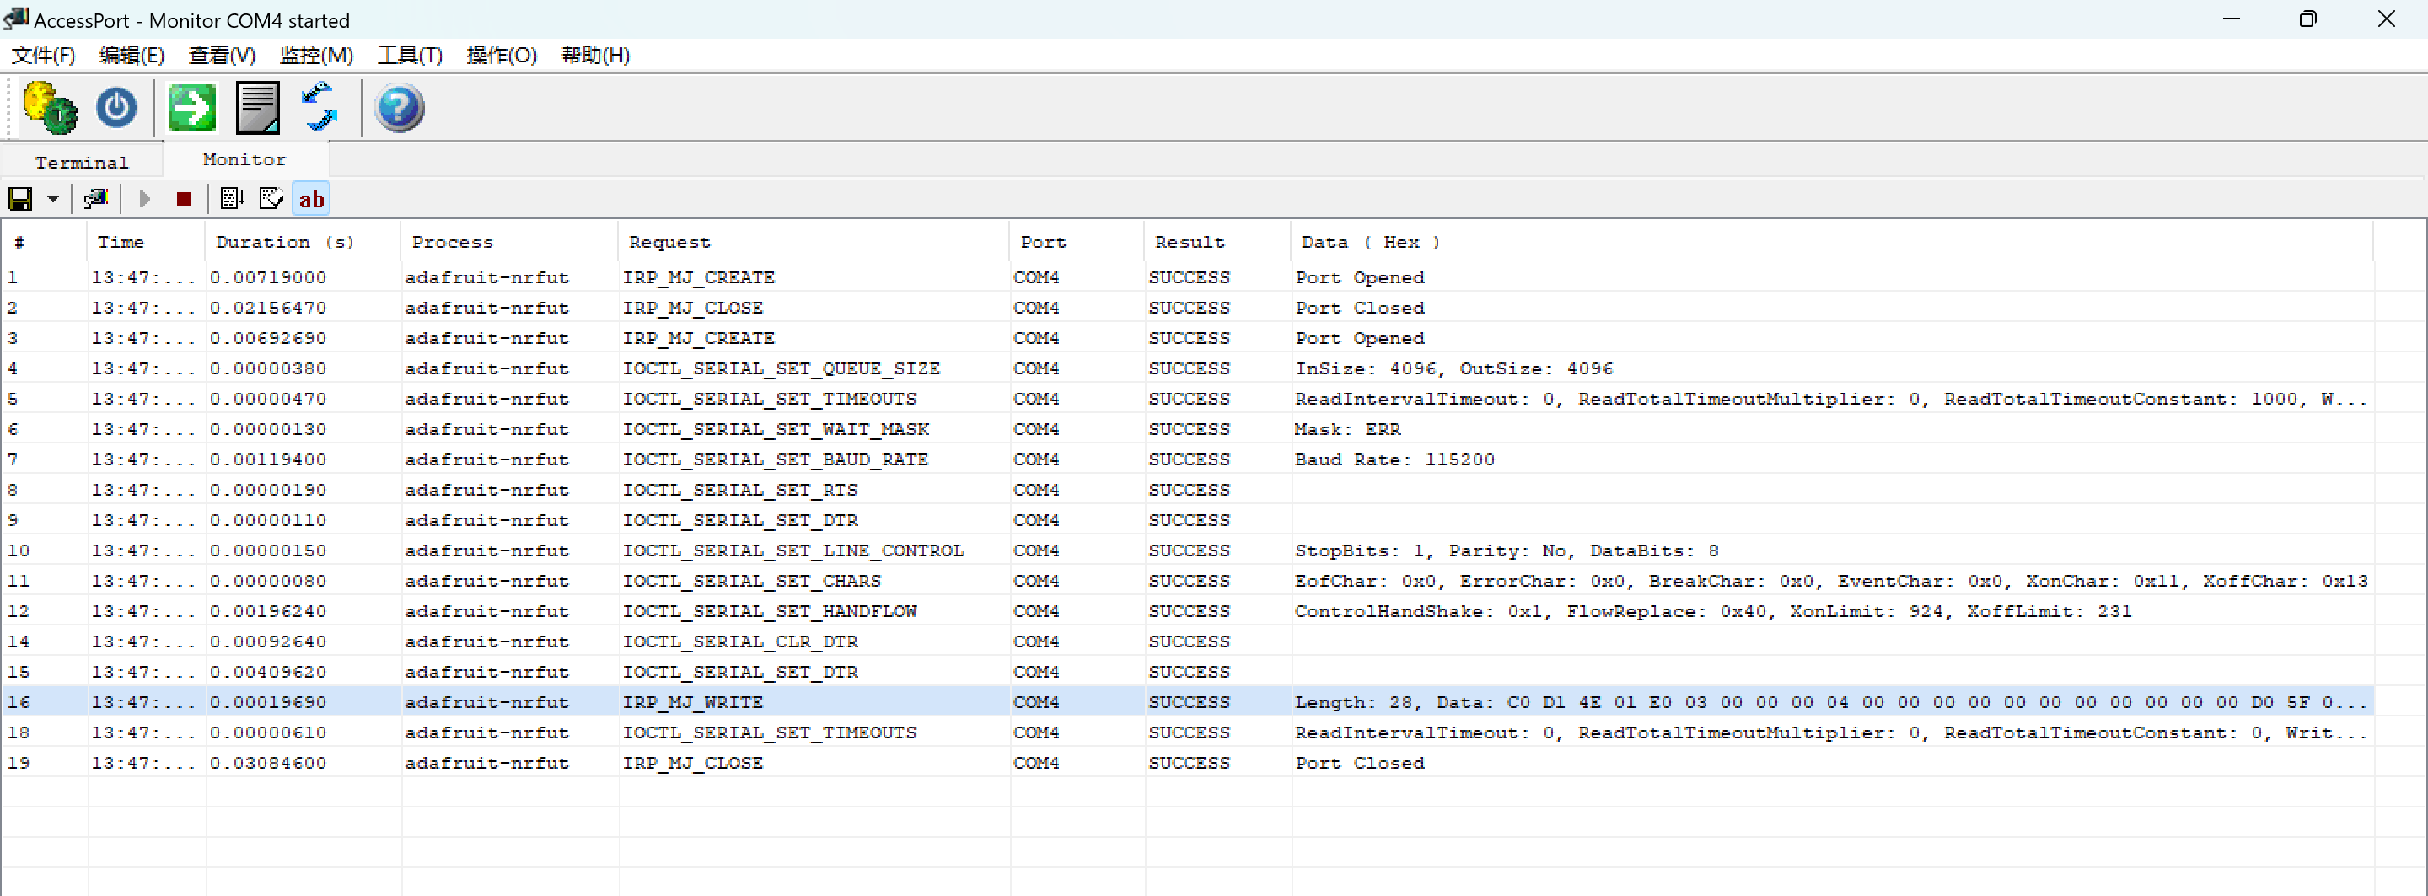Select the highlighted IRP_MJ_WRITE row
Viewport: 2428px width, 896px height.
coord(1188,702)
